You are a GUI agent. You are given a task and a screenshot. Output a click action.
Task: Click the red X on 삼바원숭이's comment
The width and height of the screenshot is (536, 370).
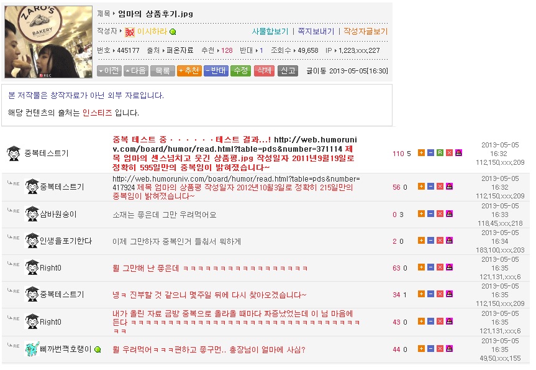click(440, 214)
